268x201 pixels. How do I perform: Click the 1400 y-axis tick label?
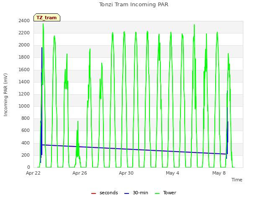(x=24, y=82)
